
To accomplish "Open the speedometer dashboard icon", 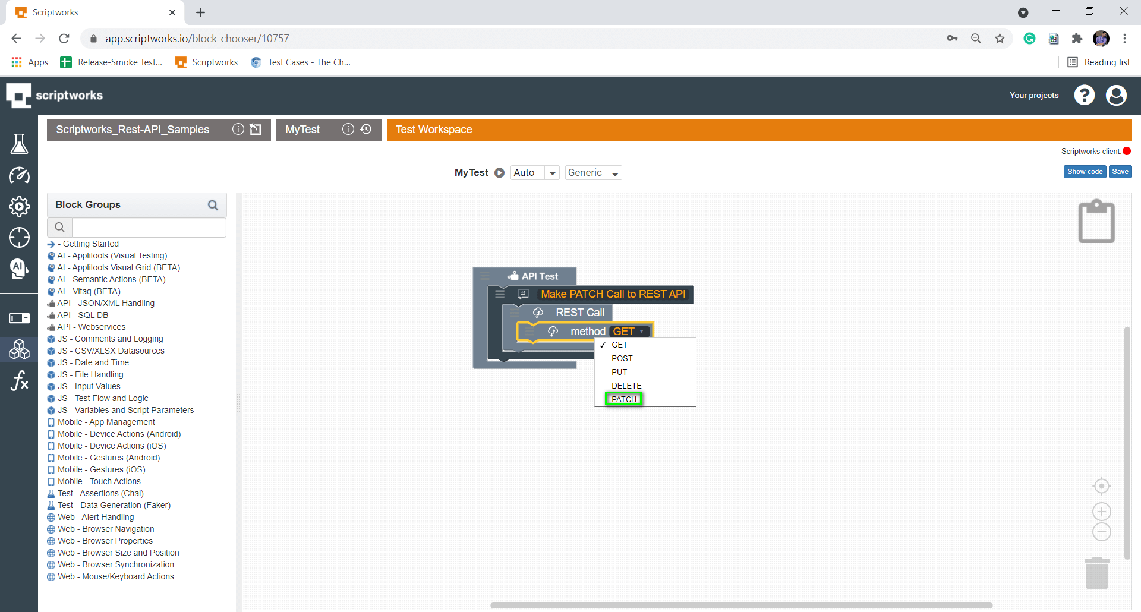I will (20, 175).
